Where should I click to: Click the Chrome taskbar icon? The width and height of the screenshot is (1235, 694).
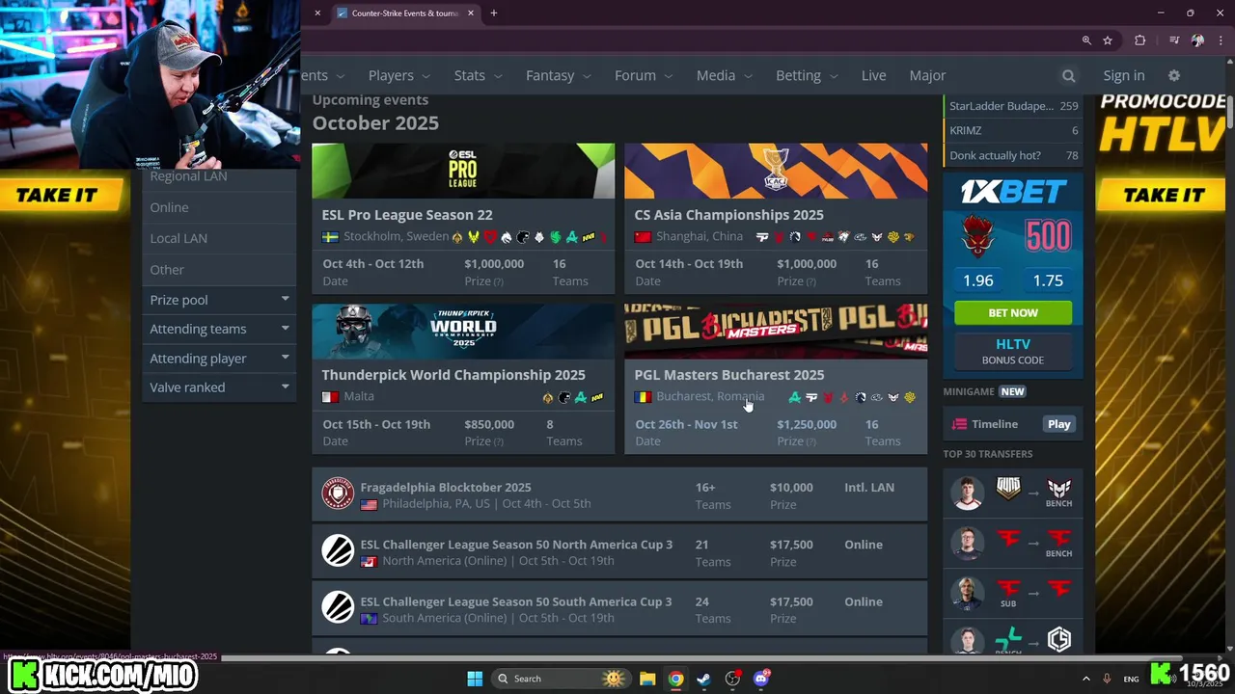[676, 679]
